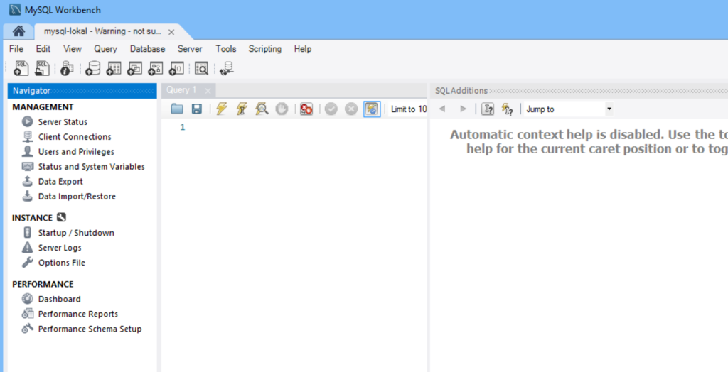Create a new stored procedure icon
The image size is (728, 372).
point(156,68)
